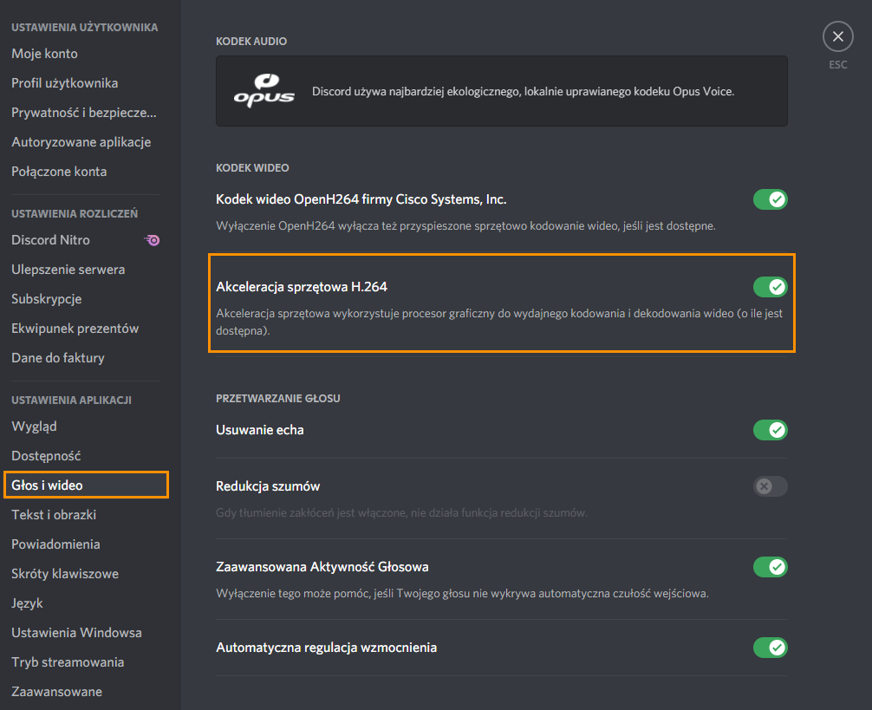Open Subskrypcje page
Viewport: 872px width, 710px height.
tap(46, 299)
